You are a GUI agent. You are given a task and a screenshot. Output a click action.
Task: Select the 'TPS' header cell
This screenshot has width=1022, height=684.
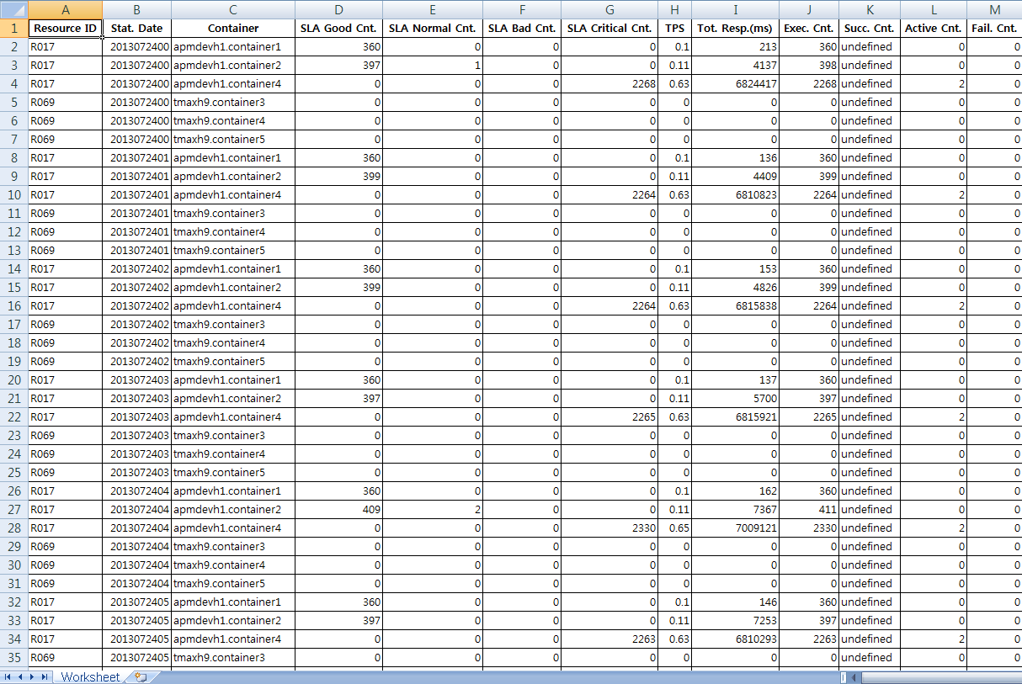click(x=675, y=28)
